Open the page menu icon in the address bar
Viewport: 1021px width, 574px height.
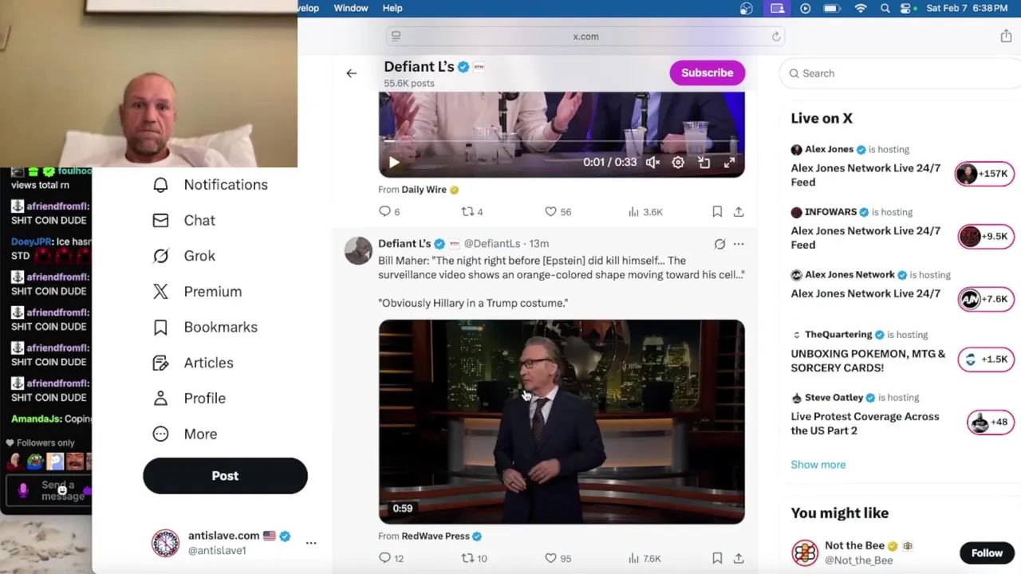tap(396, 37)
